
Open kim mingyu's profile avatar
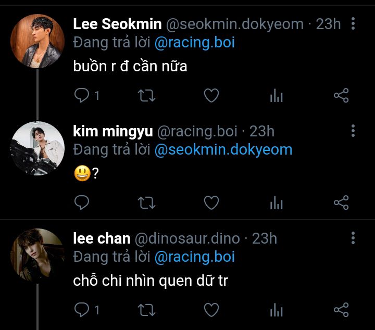[x=37, y=148]
